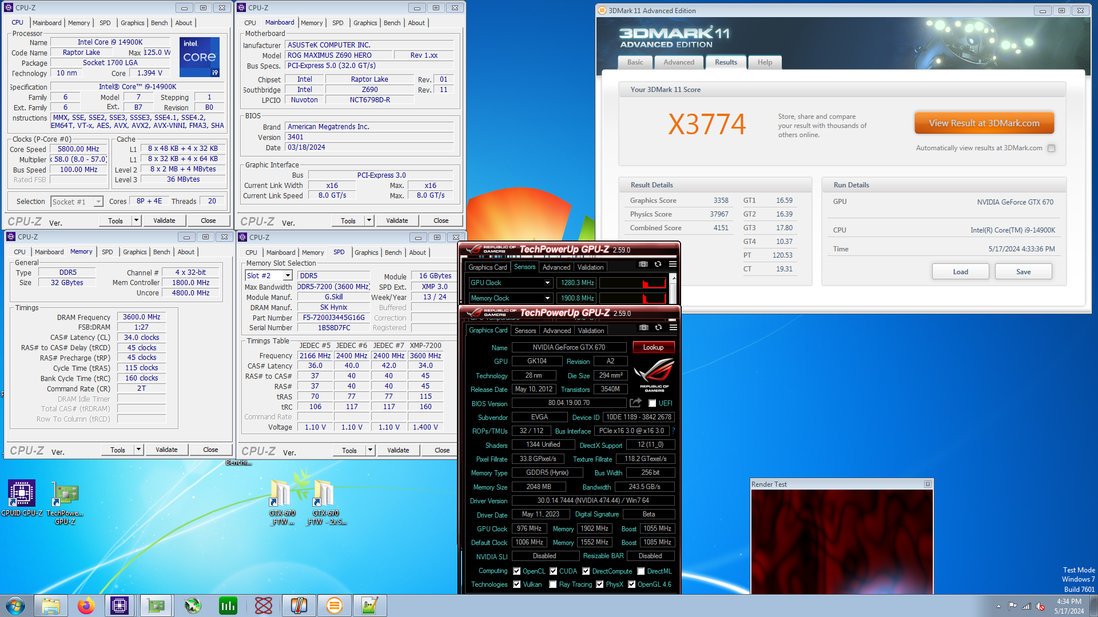Toggle the Ray Tracing checkbox in GPU-Z

click(x=552, y=584)
